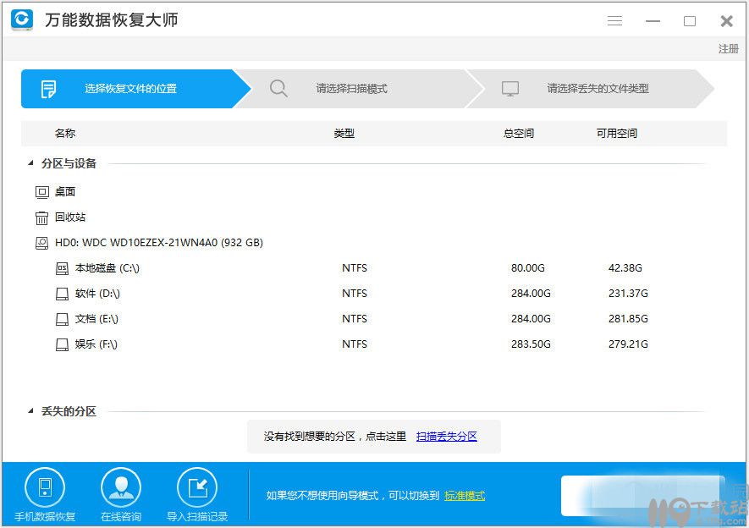Click the 注册 register link
Screen dimensions: 749x528
point(728,49)
